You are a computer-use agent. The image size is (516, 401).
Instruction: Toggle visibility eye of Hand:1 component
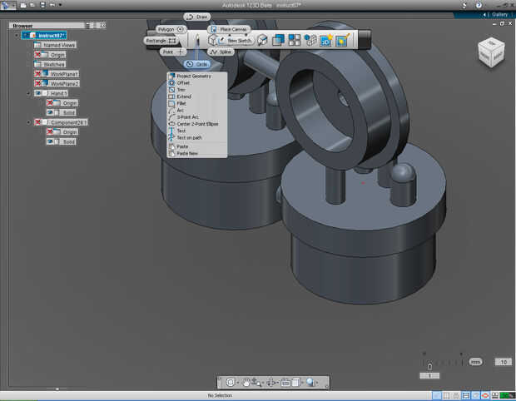[37, 93]
